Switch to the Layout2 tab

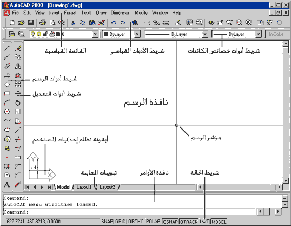[107, 187]
